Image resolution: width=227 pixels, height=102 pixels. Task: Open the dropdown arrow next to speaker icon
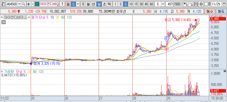click(x=33, y=4)
